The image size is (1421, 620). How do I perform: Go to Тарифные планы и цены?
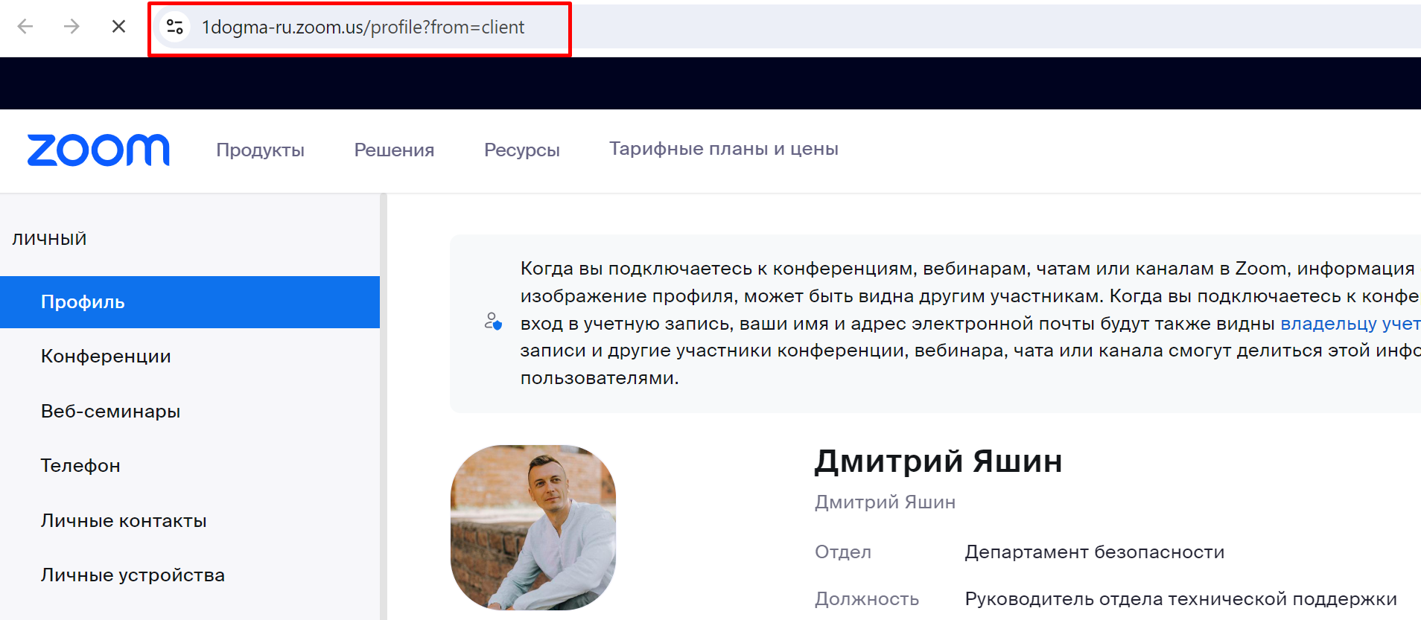(x=723, y=149)
